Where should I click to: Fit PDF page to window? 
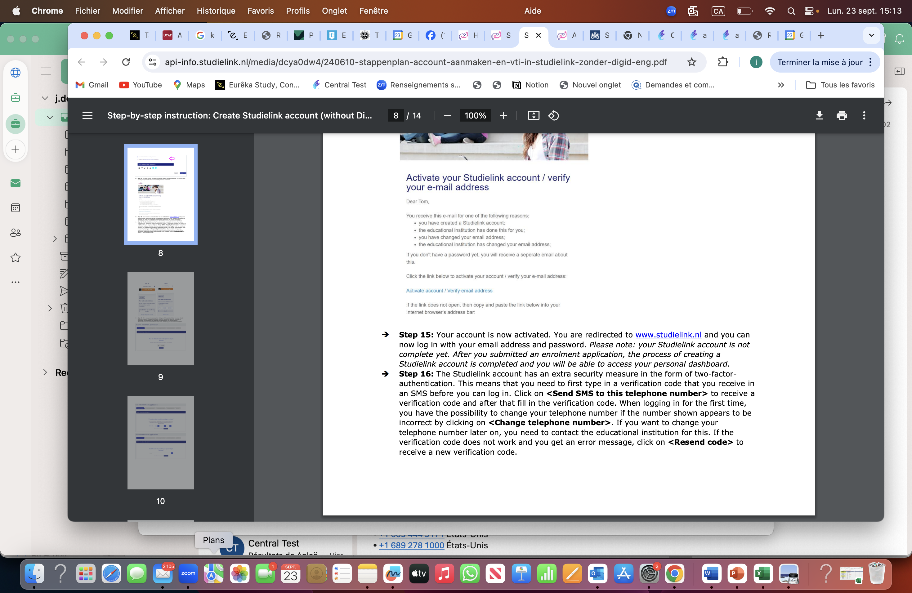click(534, 115)
